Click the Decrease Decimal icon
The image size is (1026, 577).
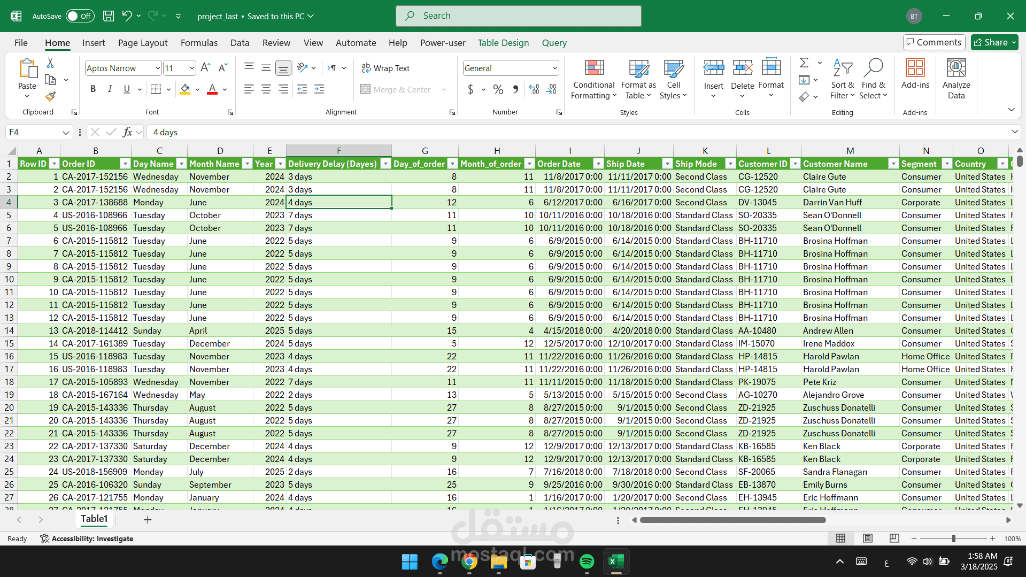click(551, 89)
